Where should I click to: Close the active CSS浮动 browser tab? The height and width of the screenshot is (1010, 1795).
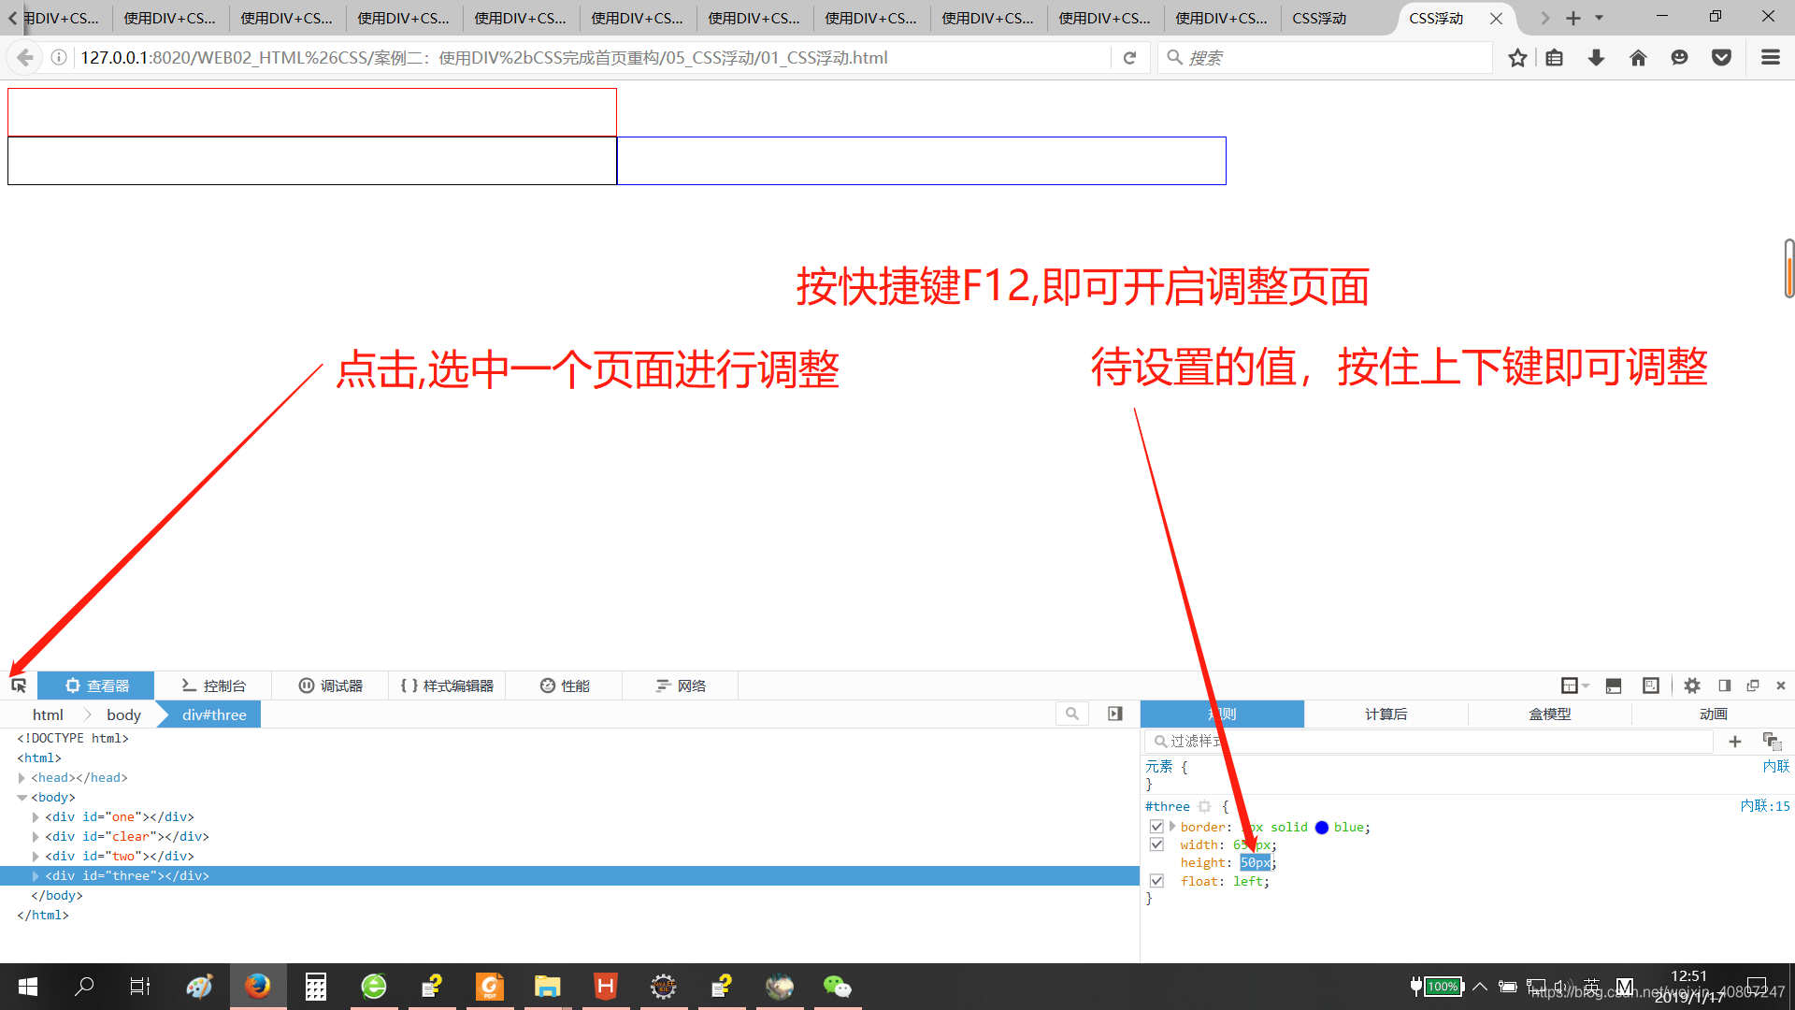(1496, 18)
